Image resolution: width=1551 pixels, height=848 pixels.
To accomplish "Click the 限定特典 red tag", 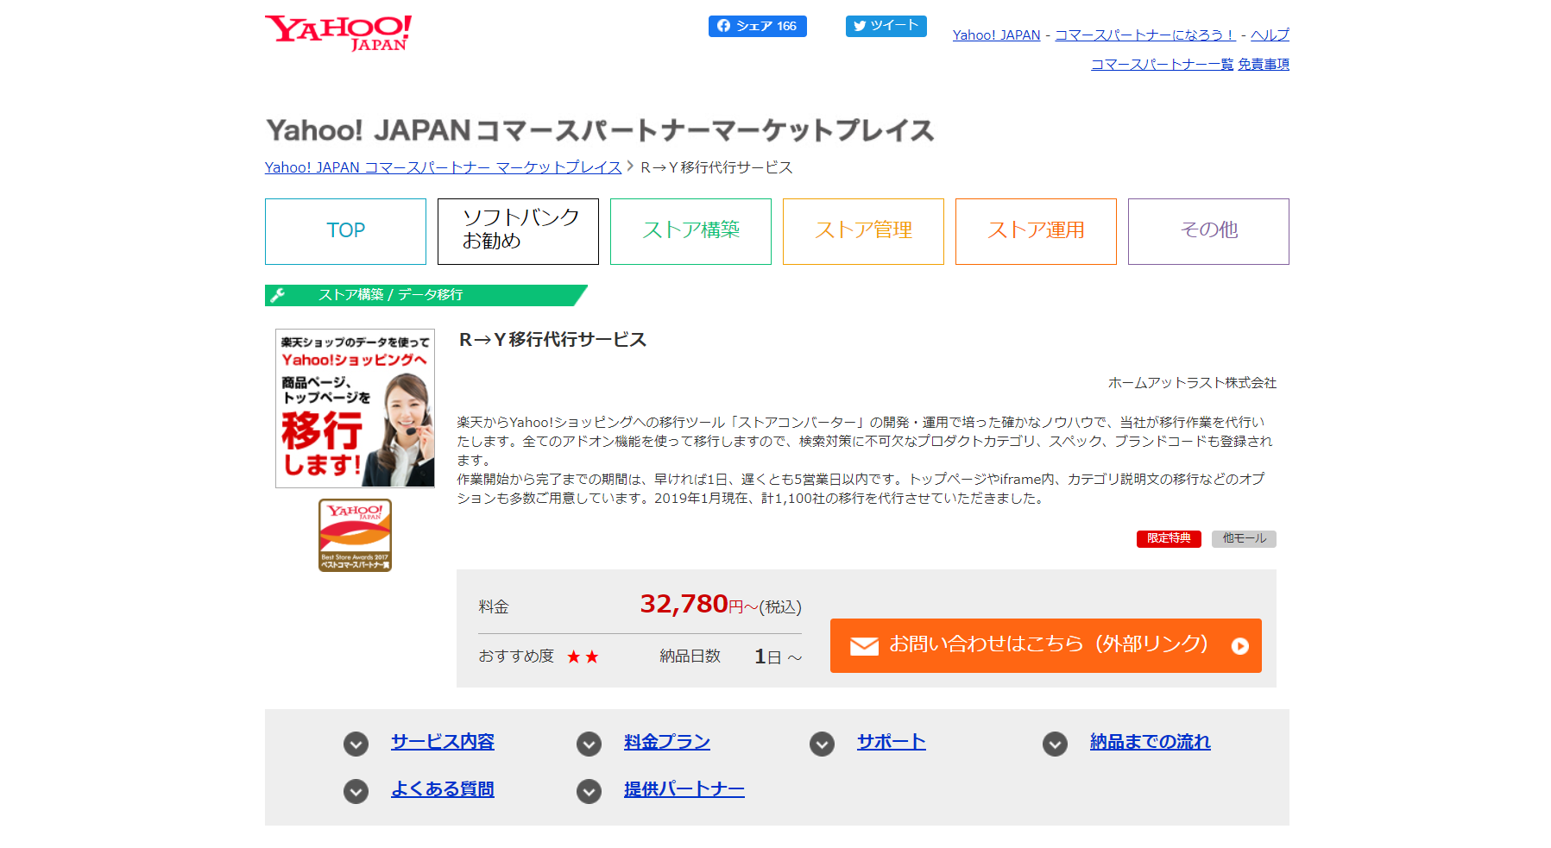I will [1168, 538].
